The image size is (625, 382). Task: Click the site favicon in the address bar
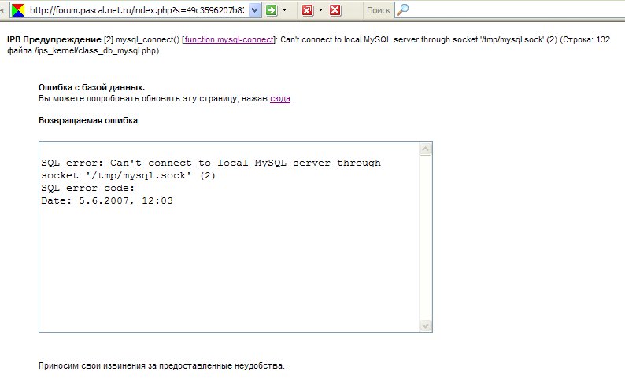point(17,10)
